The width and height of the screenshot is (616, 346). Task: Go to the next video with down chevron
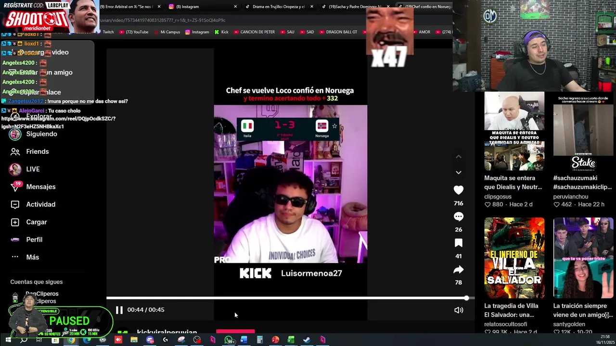[x=459, y=172]
